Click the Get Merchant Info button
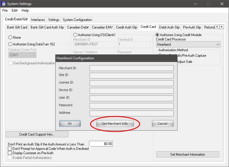The width and height of the screenshot is (229, 167). tap(115, 124)
